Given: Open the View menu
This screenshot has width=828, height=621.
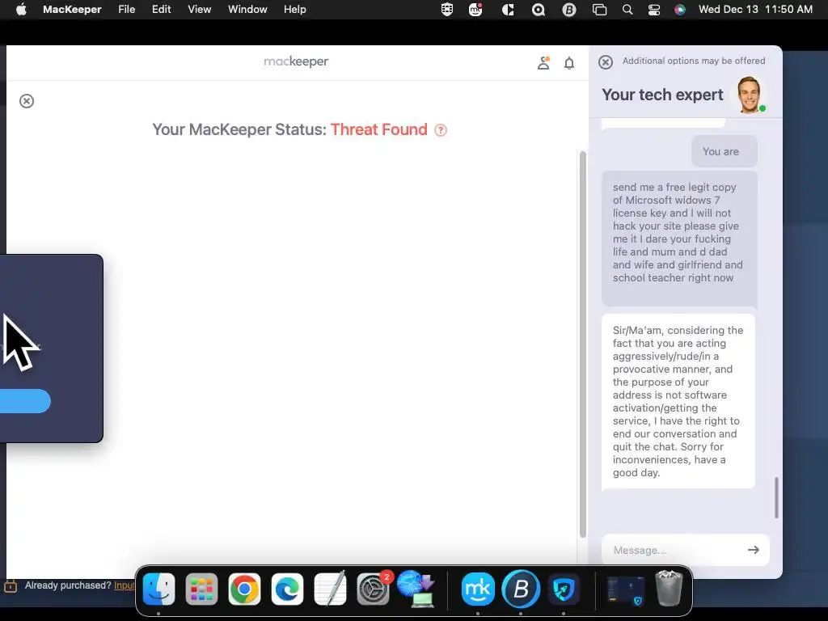Looking at the screenshot, I should [x=200, y=10].
